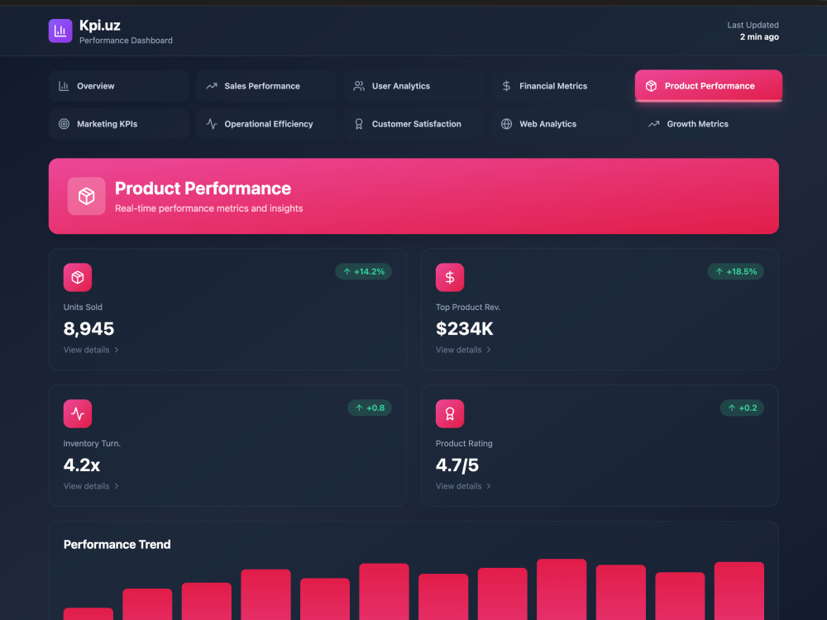Click the 4.7/5 rating value
The width and height of the screenshot is (827, 620).
point(457,465)
